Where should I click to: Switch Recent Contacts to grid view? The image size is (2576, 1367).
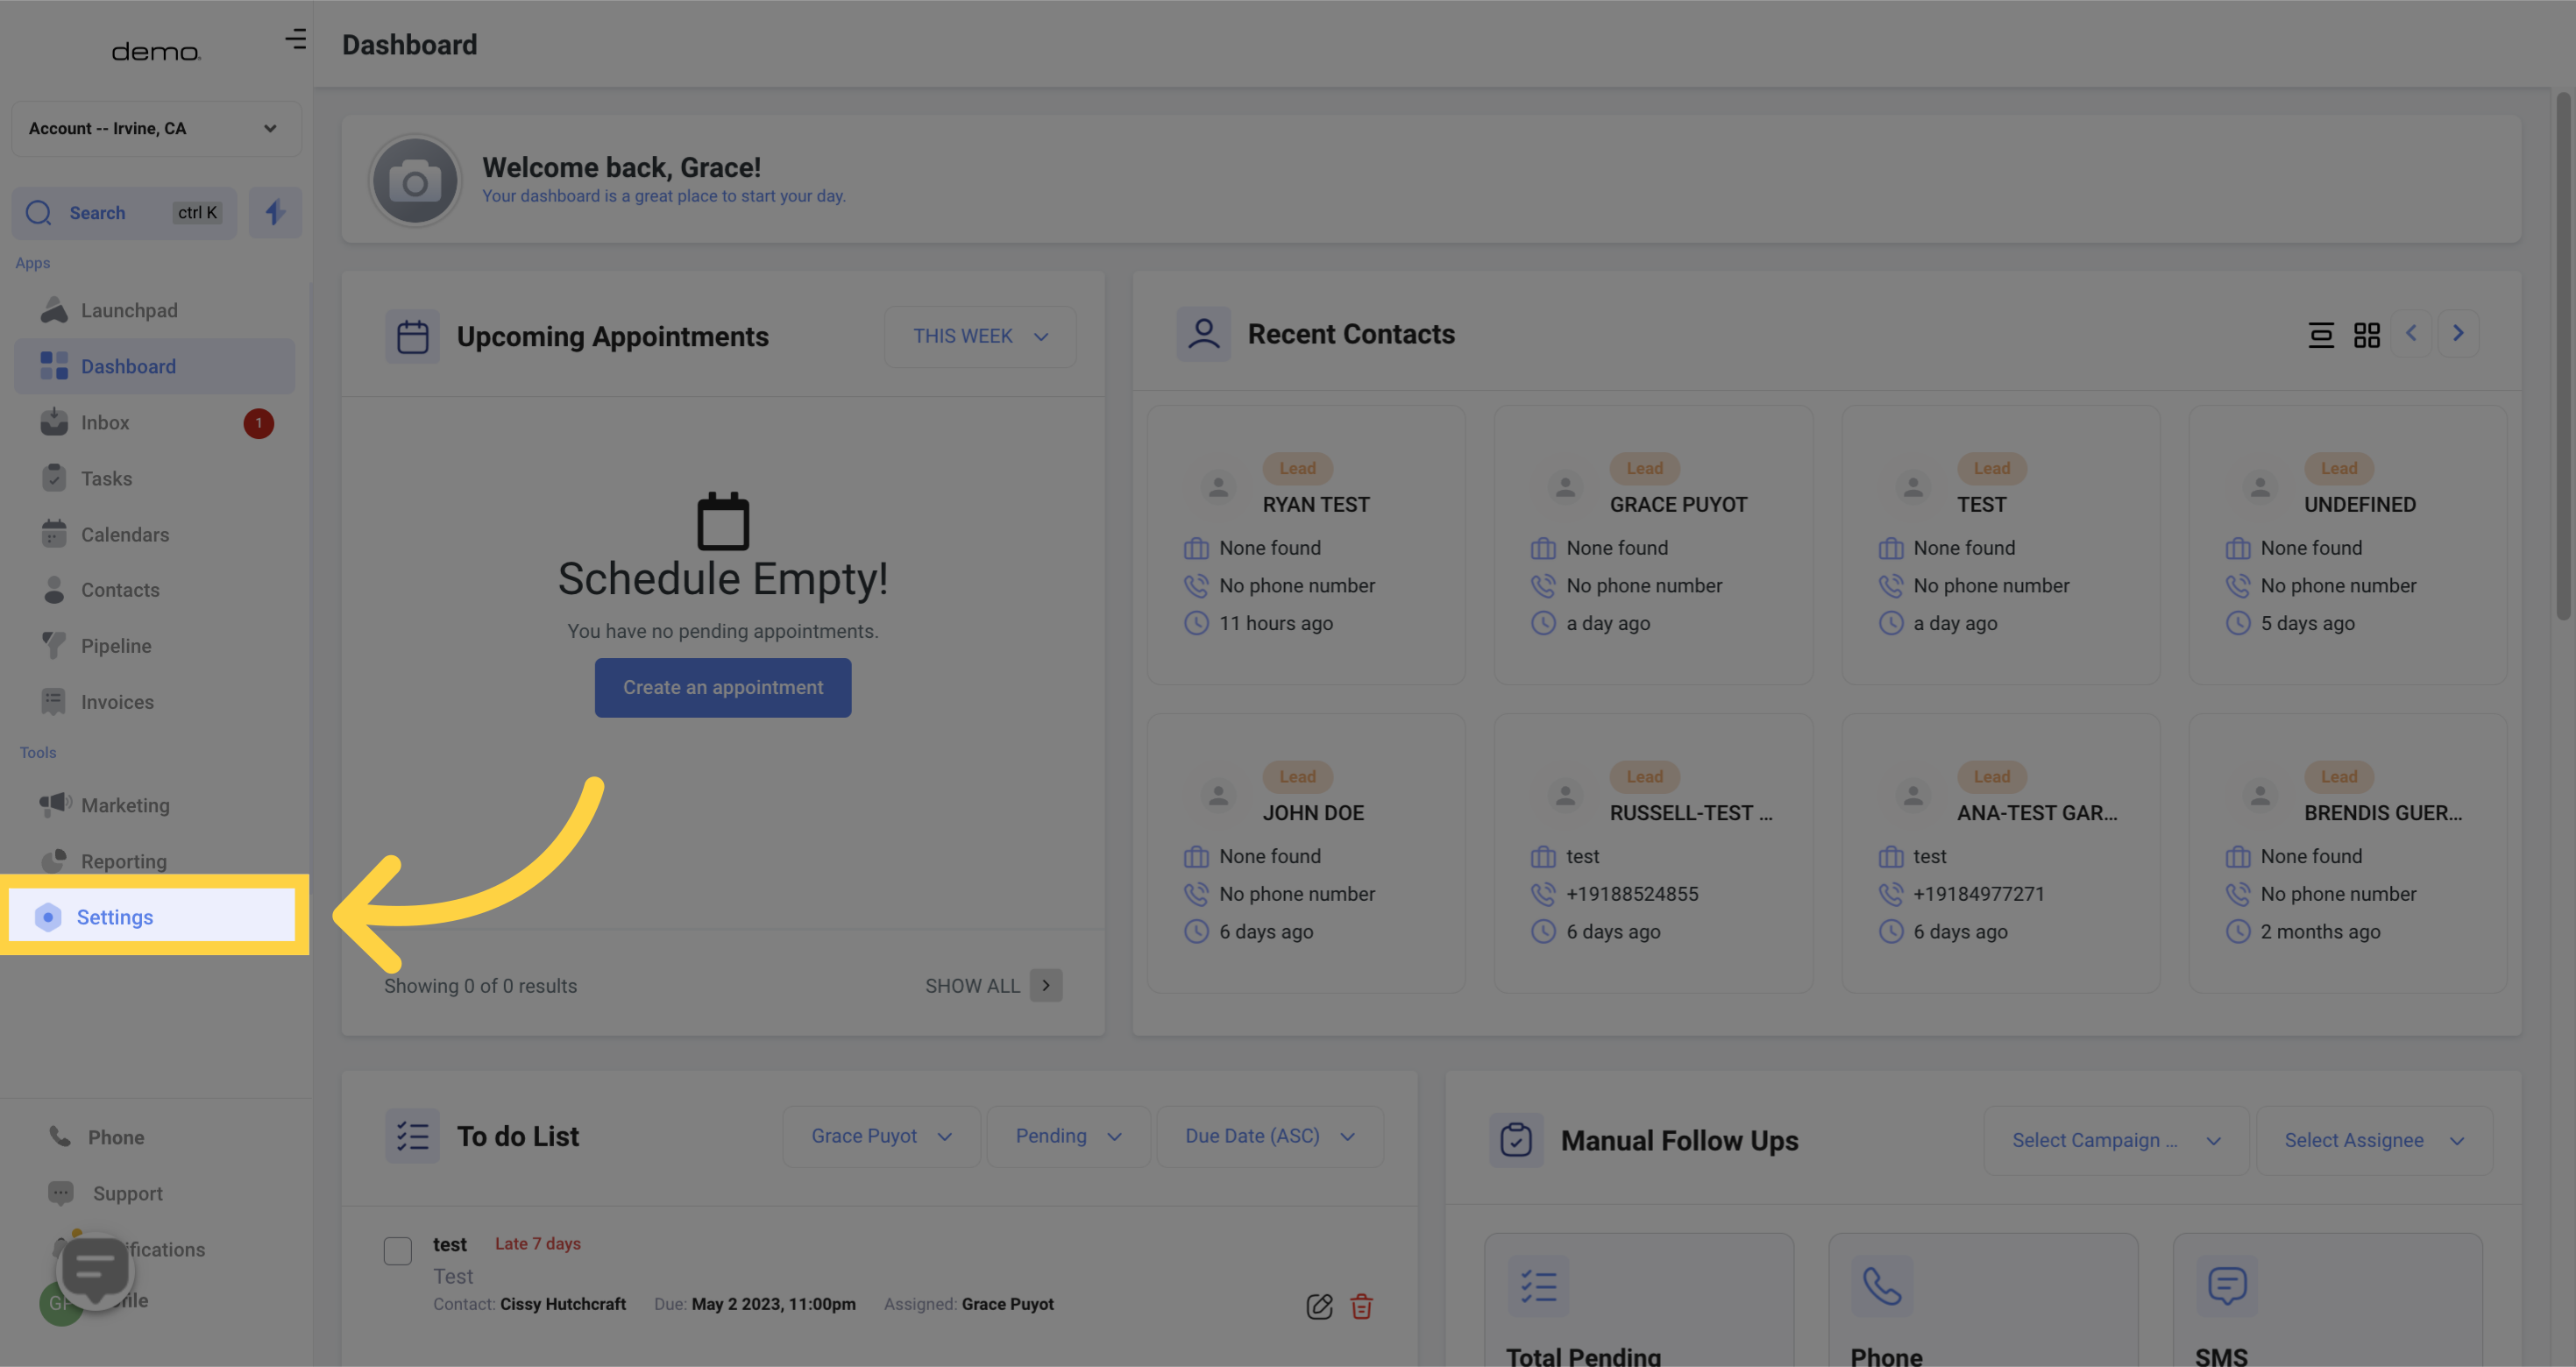[2366, 335]
